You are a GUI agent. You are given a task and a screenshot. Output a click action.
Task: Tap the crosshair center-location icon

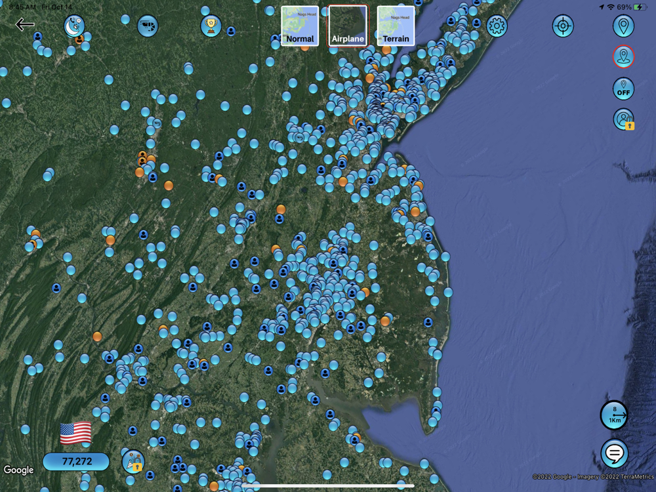click(x=563, y=26)
